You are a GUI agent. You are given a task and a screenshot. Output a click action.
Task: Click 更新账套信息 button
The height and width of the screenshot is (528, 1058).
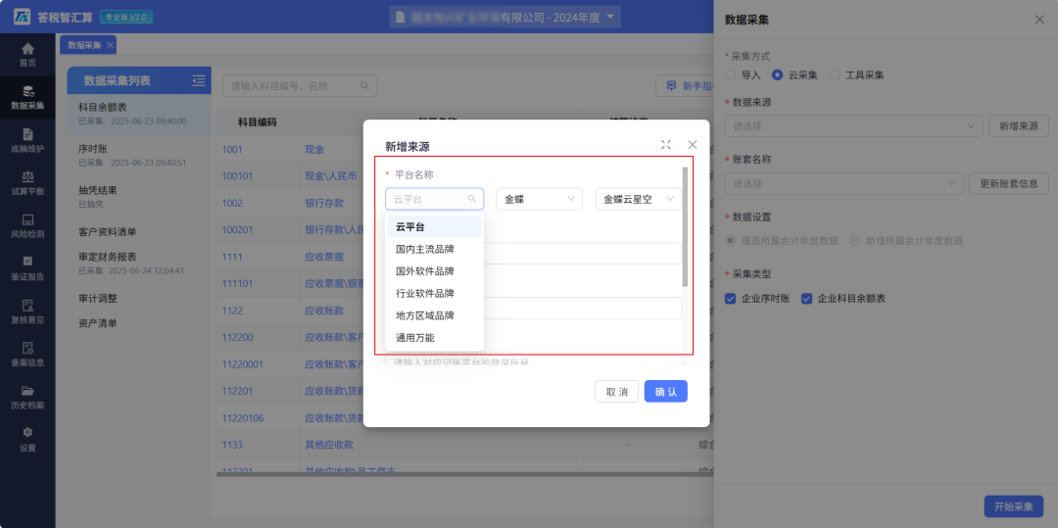pyautogui.click(x=1009, y=183)
